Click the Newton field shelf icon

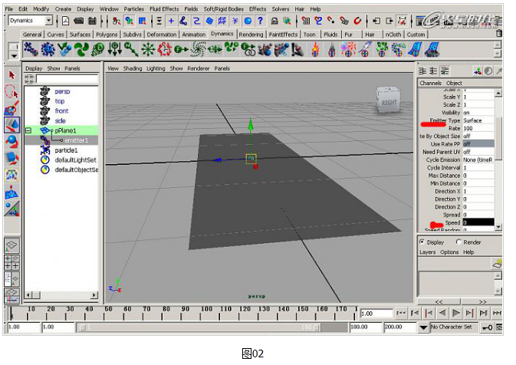131,49
